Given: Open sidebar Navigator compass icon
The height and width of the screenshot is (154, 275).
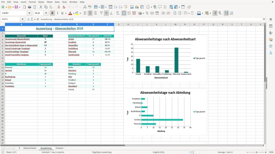Looking at the screenshot, I should coord(271,46).
